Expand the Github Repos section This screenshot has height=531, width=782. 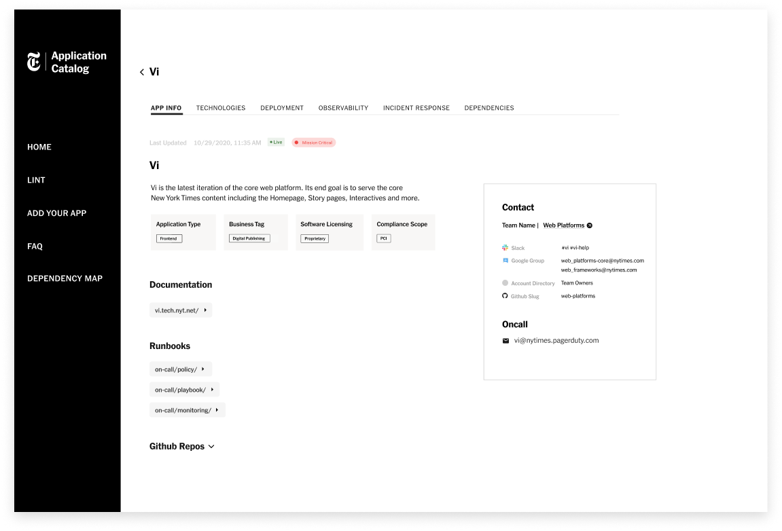click(182, 446)
